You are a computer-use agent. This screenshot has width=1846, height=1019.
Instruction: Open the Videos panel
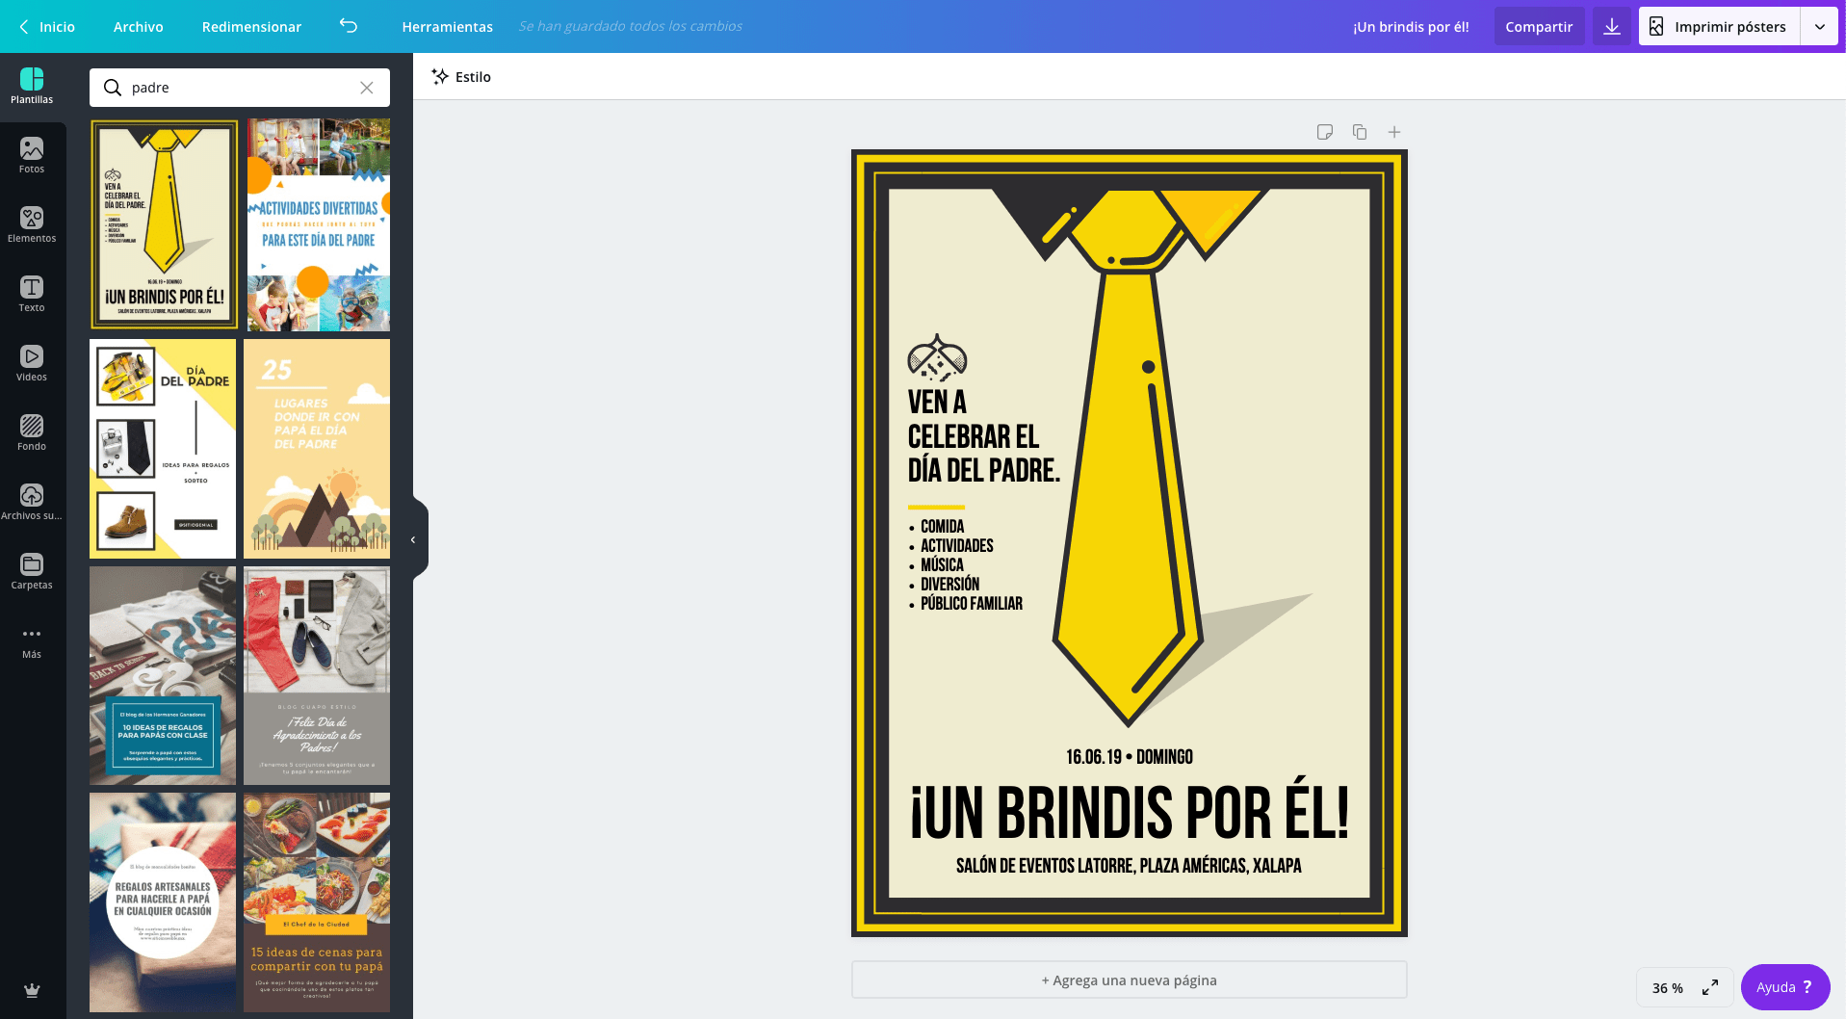(32, 364)
